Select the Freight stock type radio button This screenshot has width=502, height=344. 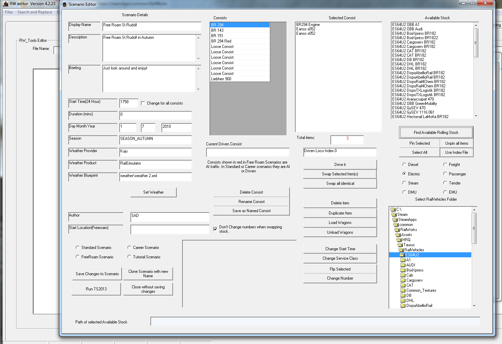(x=445, y=165)
